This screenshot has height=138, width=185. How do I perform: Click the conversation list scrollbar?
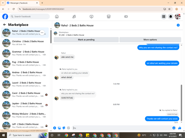tap(51, 36)
